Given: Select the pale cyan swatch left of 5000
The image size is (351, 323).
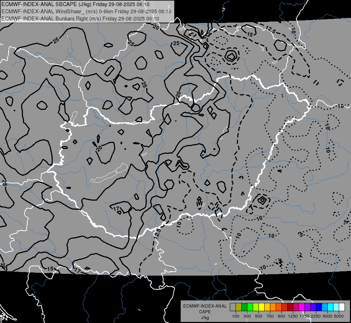Looking at the screenshot, I should [336, 307].
